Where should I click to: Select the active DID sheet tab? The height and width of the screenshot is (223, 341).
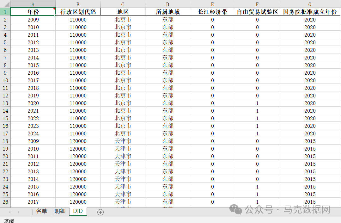(x=78, y=212)
